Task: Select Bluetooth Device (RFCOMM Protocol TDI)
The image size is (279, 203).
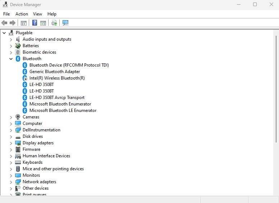Action: (69, 65)
